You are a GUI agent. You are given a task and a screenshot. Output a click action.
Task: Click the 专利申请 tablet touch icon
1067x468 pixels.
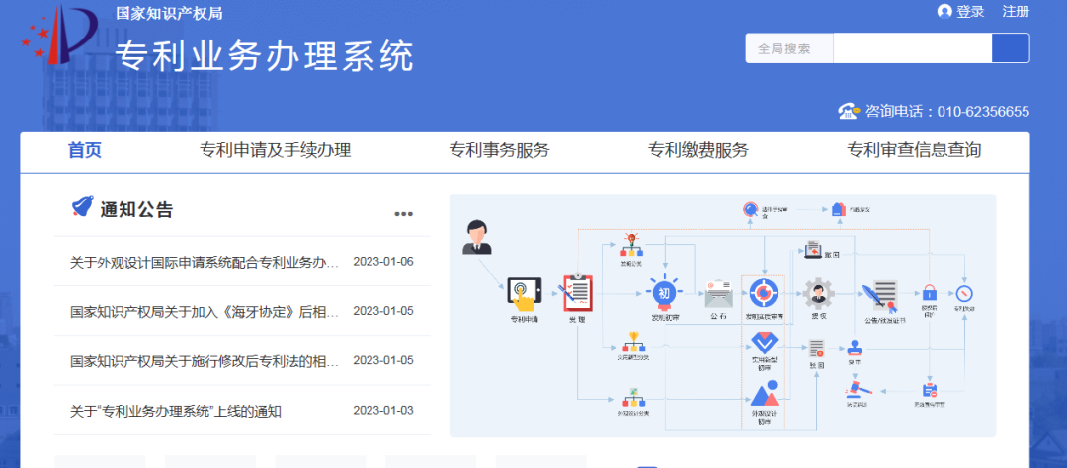pos(524,294)
